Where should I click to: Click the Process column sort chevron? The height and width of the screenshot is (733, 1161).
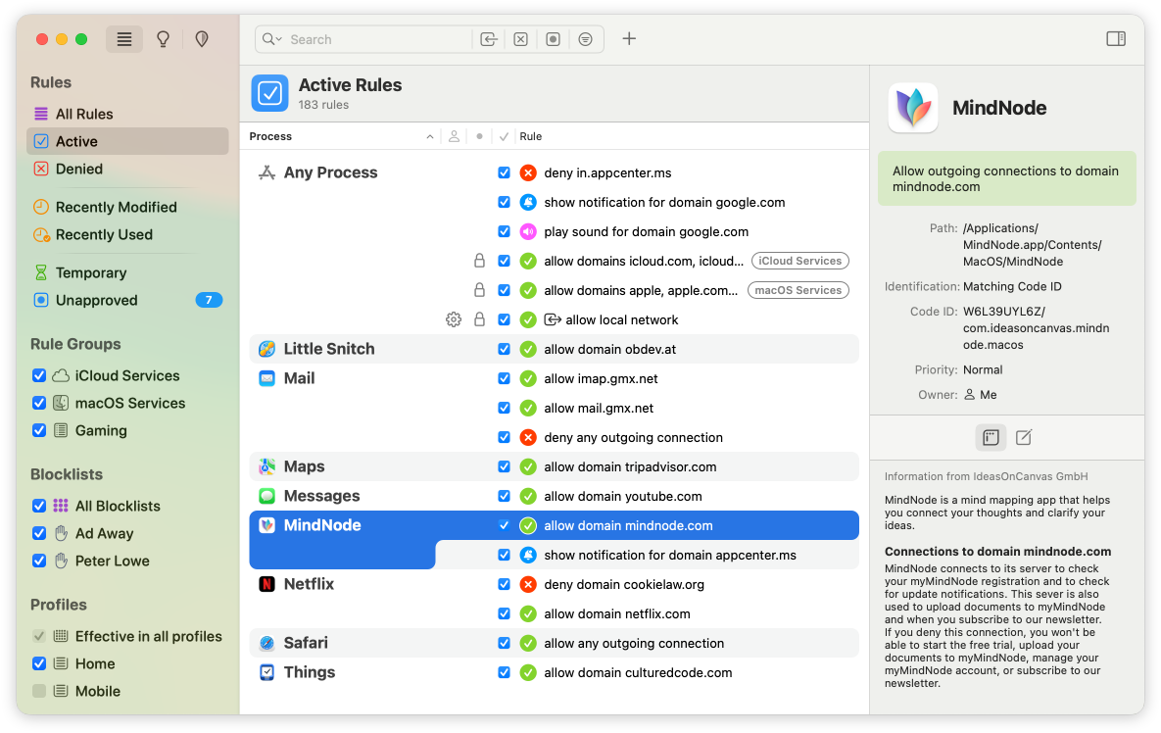tap(429, 136)
